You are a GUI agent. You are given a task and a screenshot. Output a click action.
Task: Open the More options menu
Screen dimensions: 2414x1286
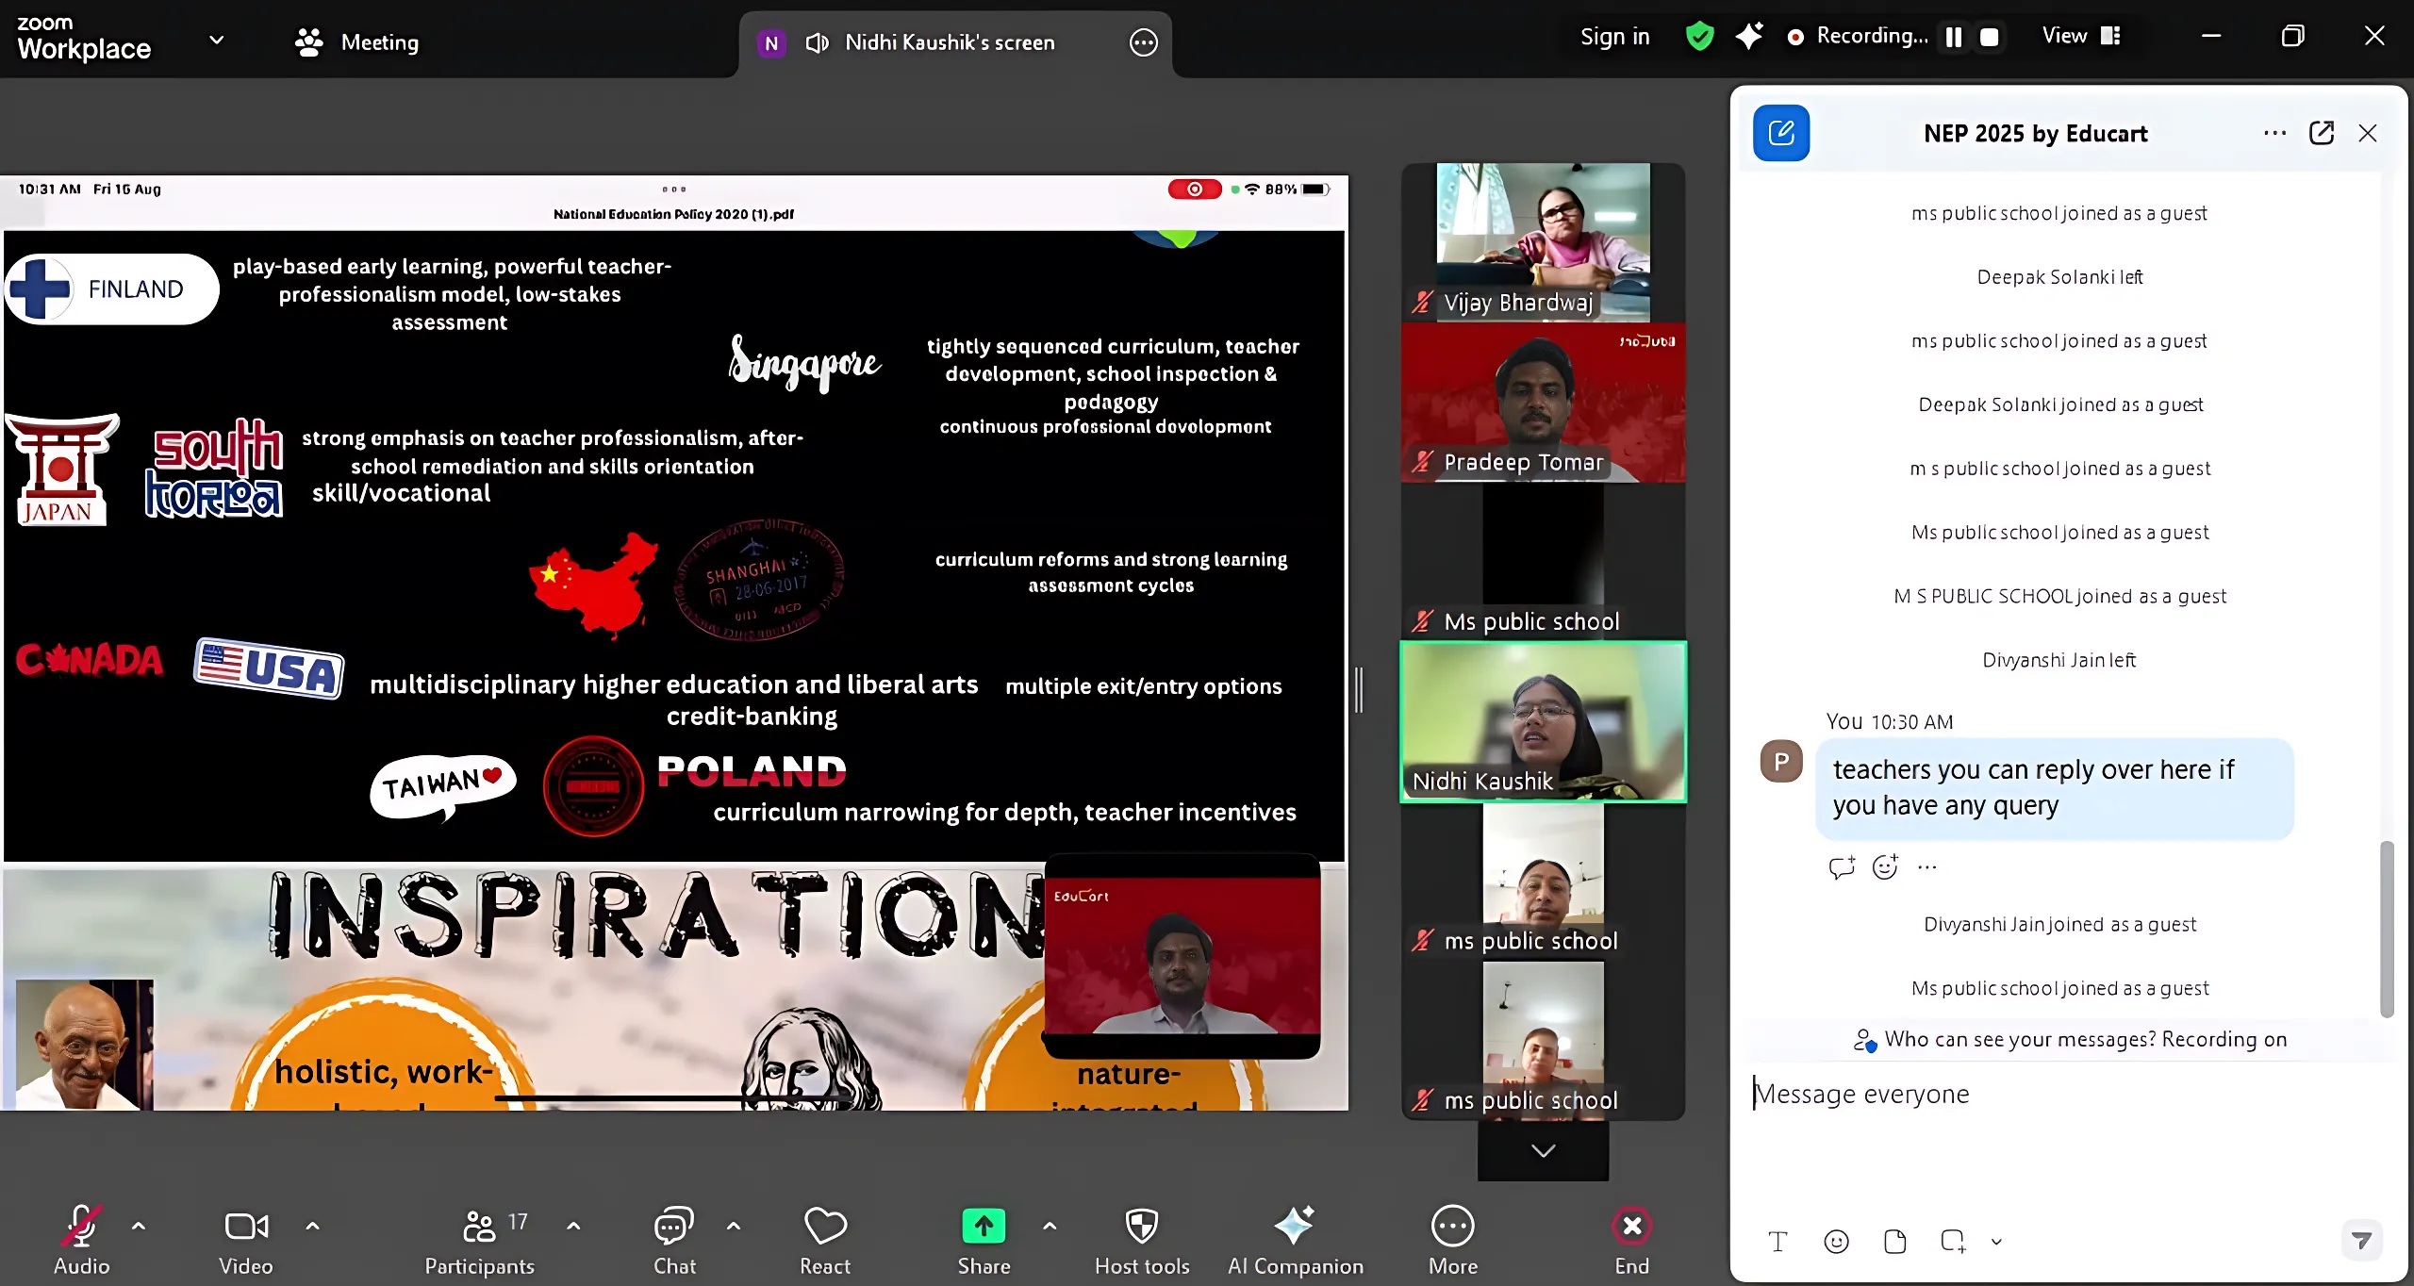(1453, 1241)
